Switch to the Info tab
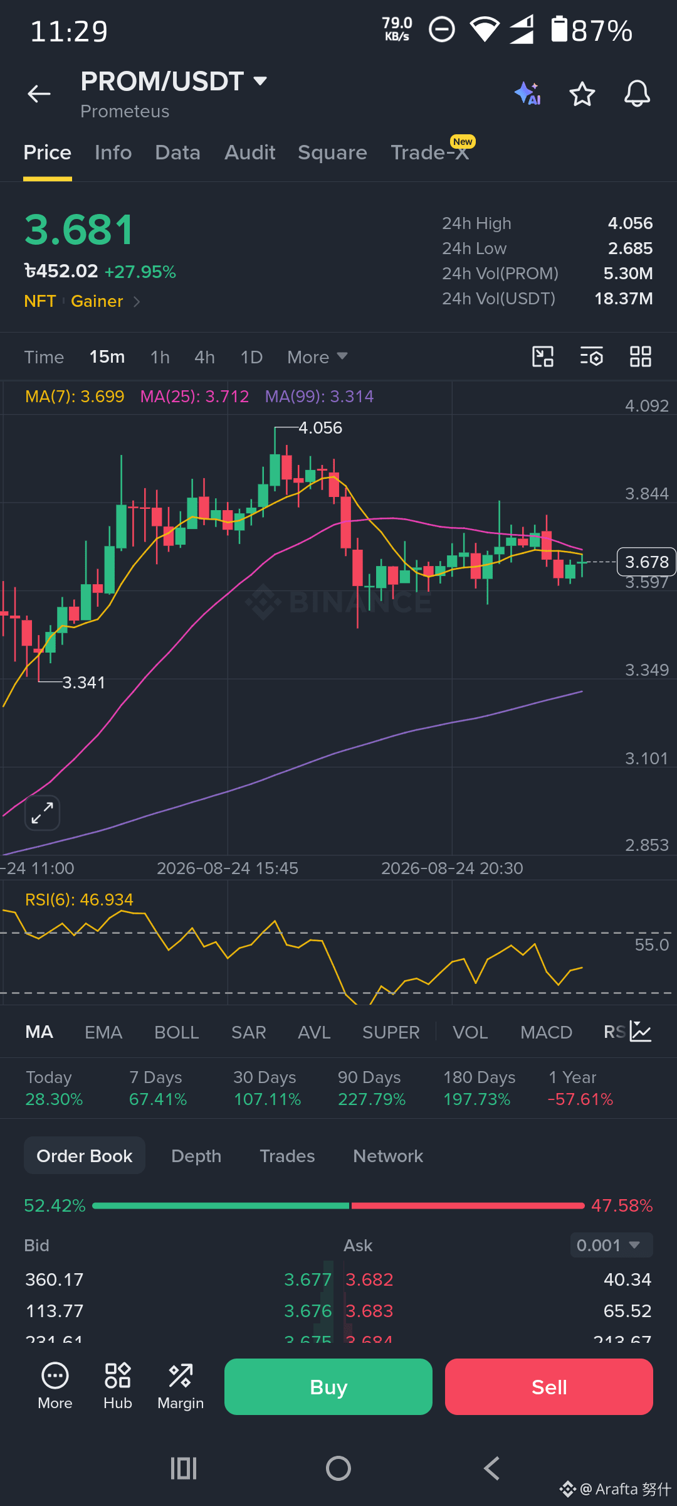Screen dimensions: 677x1506 pyautogui.click(x=113, y=152)
